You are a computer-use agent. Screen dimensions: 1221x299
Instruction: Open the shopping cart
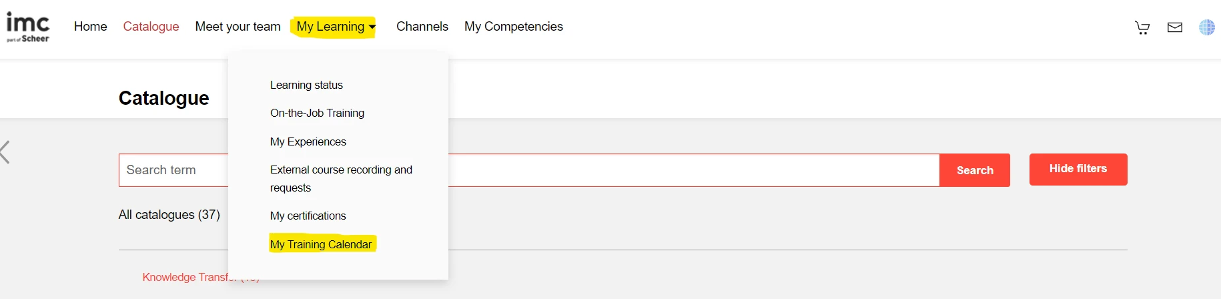click(x=1142, y=27)
